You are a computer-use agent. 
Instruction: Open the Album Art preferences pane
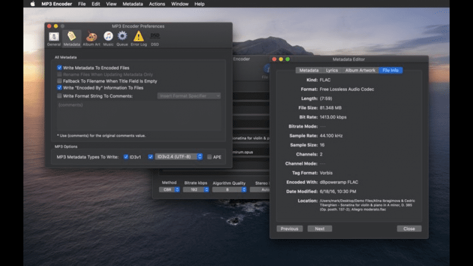tap(91, 38)
